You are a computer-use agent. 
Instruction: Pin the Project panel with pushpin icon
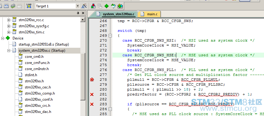click(78, 13)
